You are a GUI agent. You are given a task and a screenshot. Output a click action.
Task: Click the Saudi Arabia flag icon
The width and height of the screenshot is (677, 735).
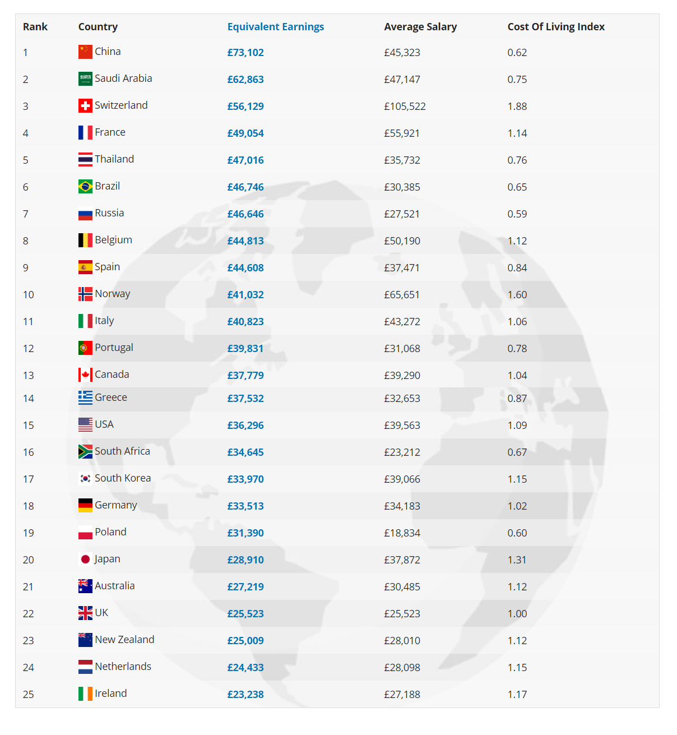pos(85,79)
